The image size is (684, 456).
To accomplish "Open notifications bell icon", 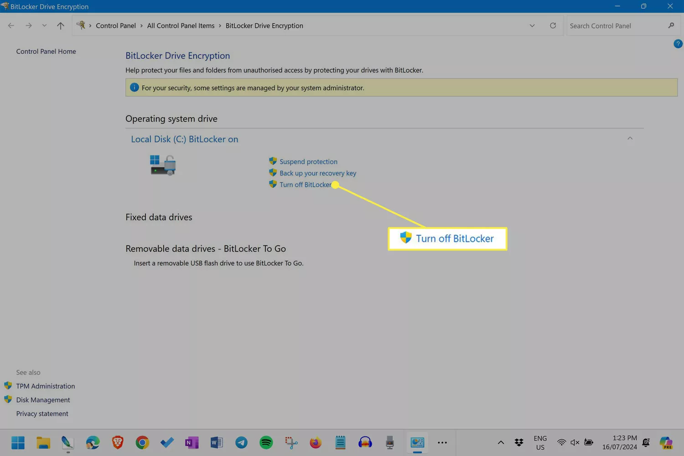I will (x=646, y=442).
